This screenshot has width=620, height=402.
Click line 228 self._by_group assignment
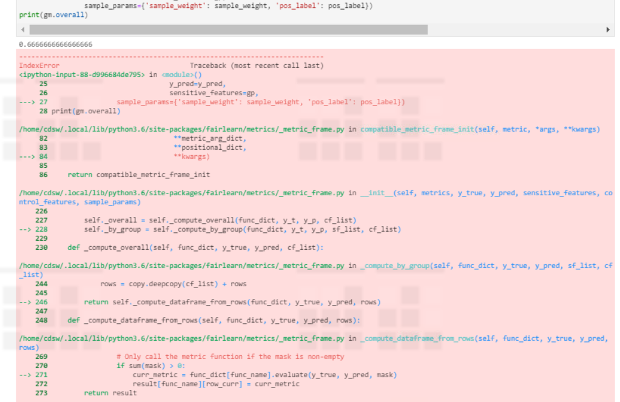(243, 229)
